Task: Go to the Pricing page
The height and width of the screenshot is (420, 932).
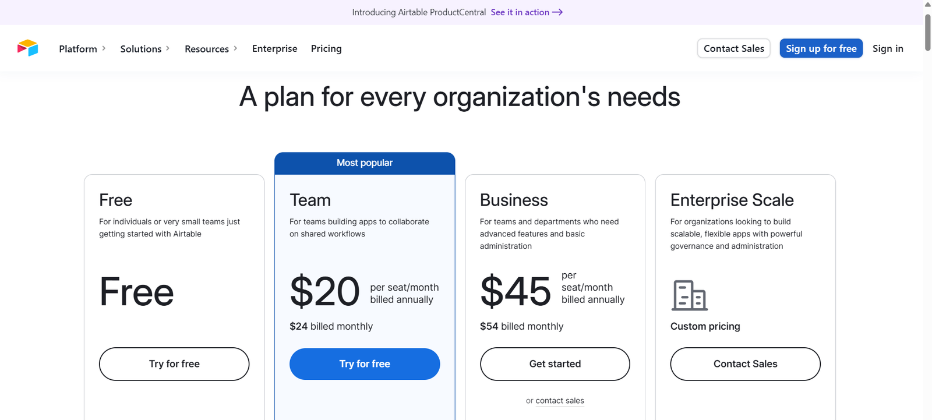Action: pyautogui.click(x=326, y=48)
